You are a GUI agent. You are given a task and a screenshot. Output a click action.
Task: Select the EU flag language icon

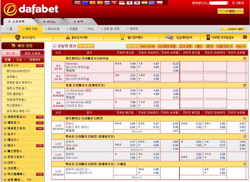[x=85, y=3]
